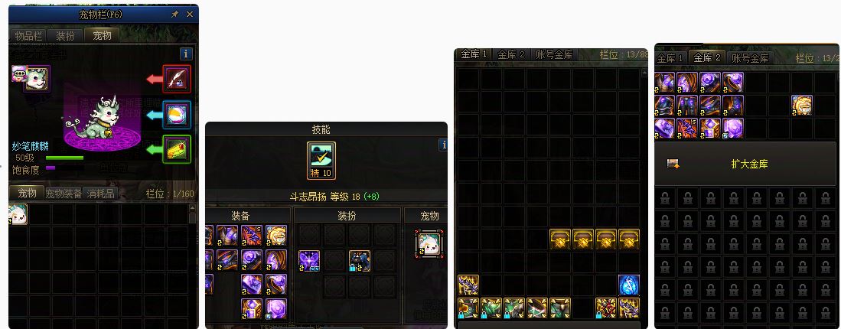
Task: Select the pet thumbnail in pet list grid
Action: click(18, 214)
